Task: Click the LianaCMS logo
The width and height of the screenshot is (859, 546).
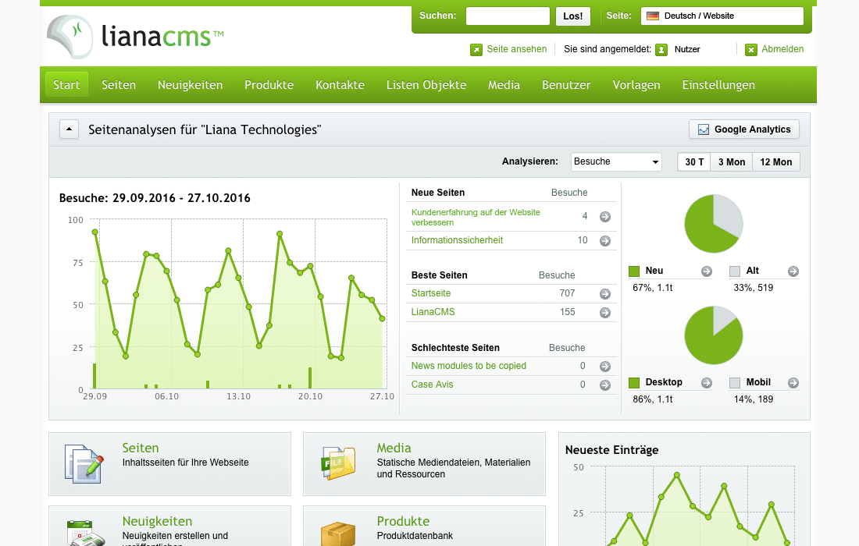Action: click(x=135, y=36)
